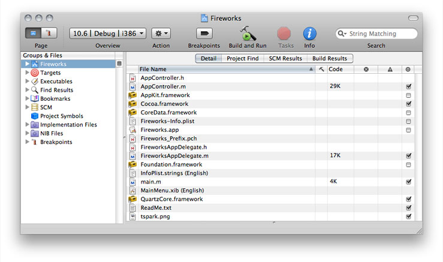This screenshot has height=262, width=443.
Task: Open the Project Find tab
Action: point(242,58)
